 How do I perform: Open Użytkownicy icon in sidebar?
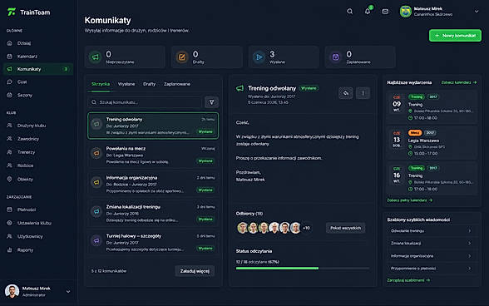pyautogui.click(x=10, y=236)
